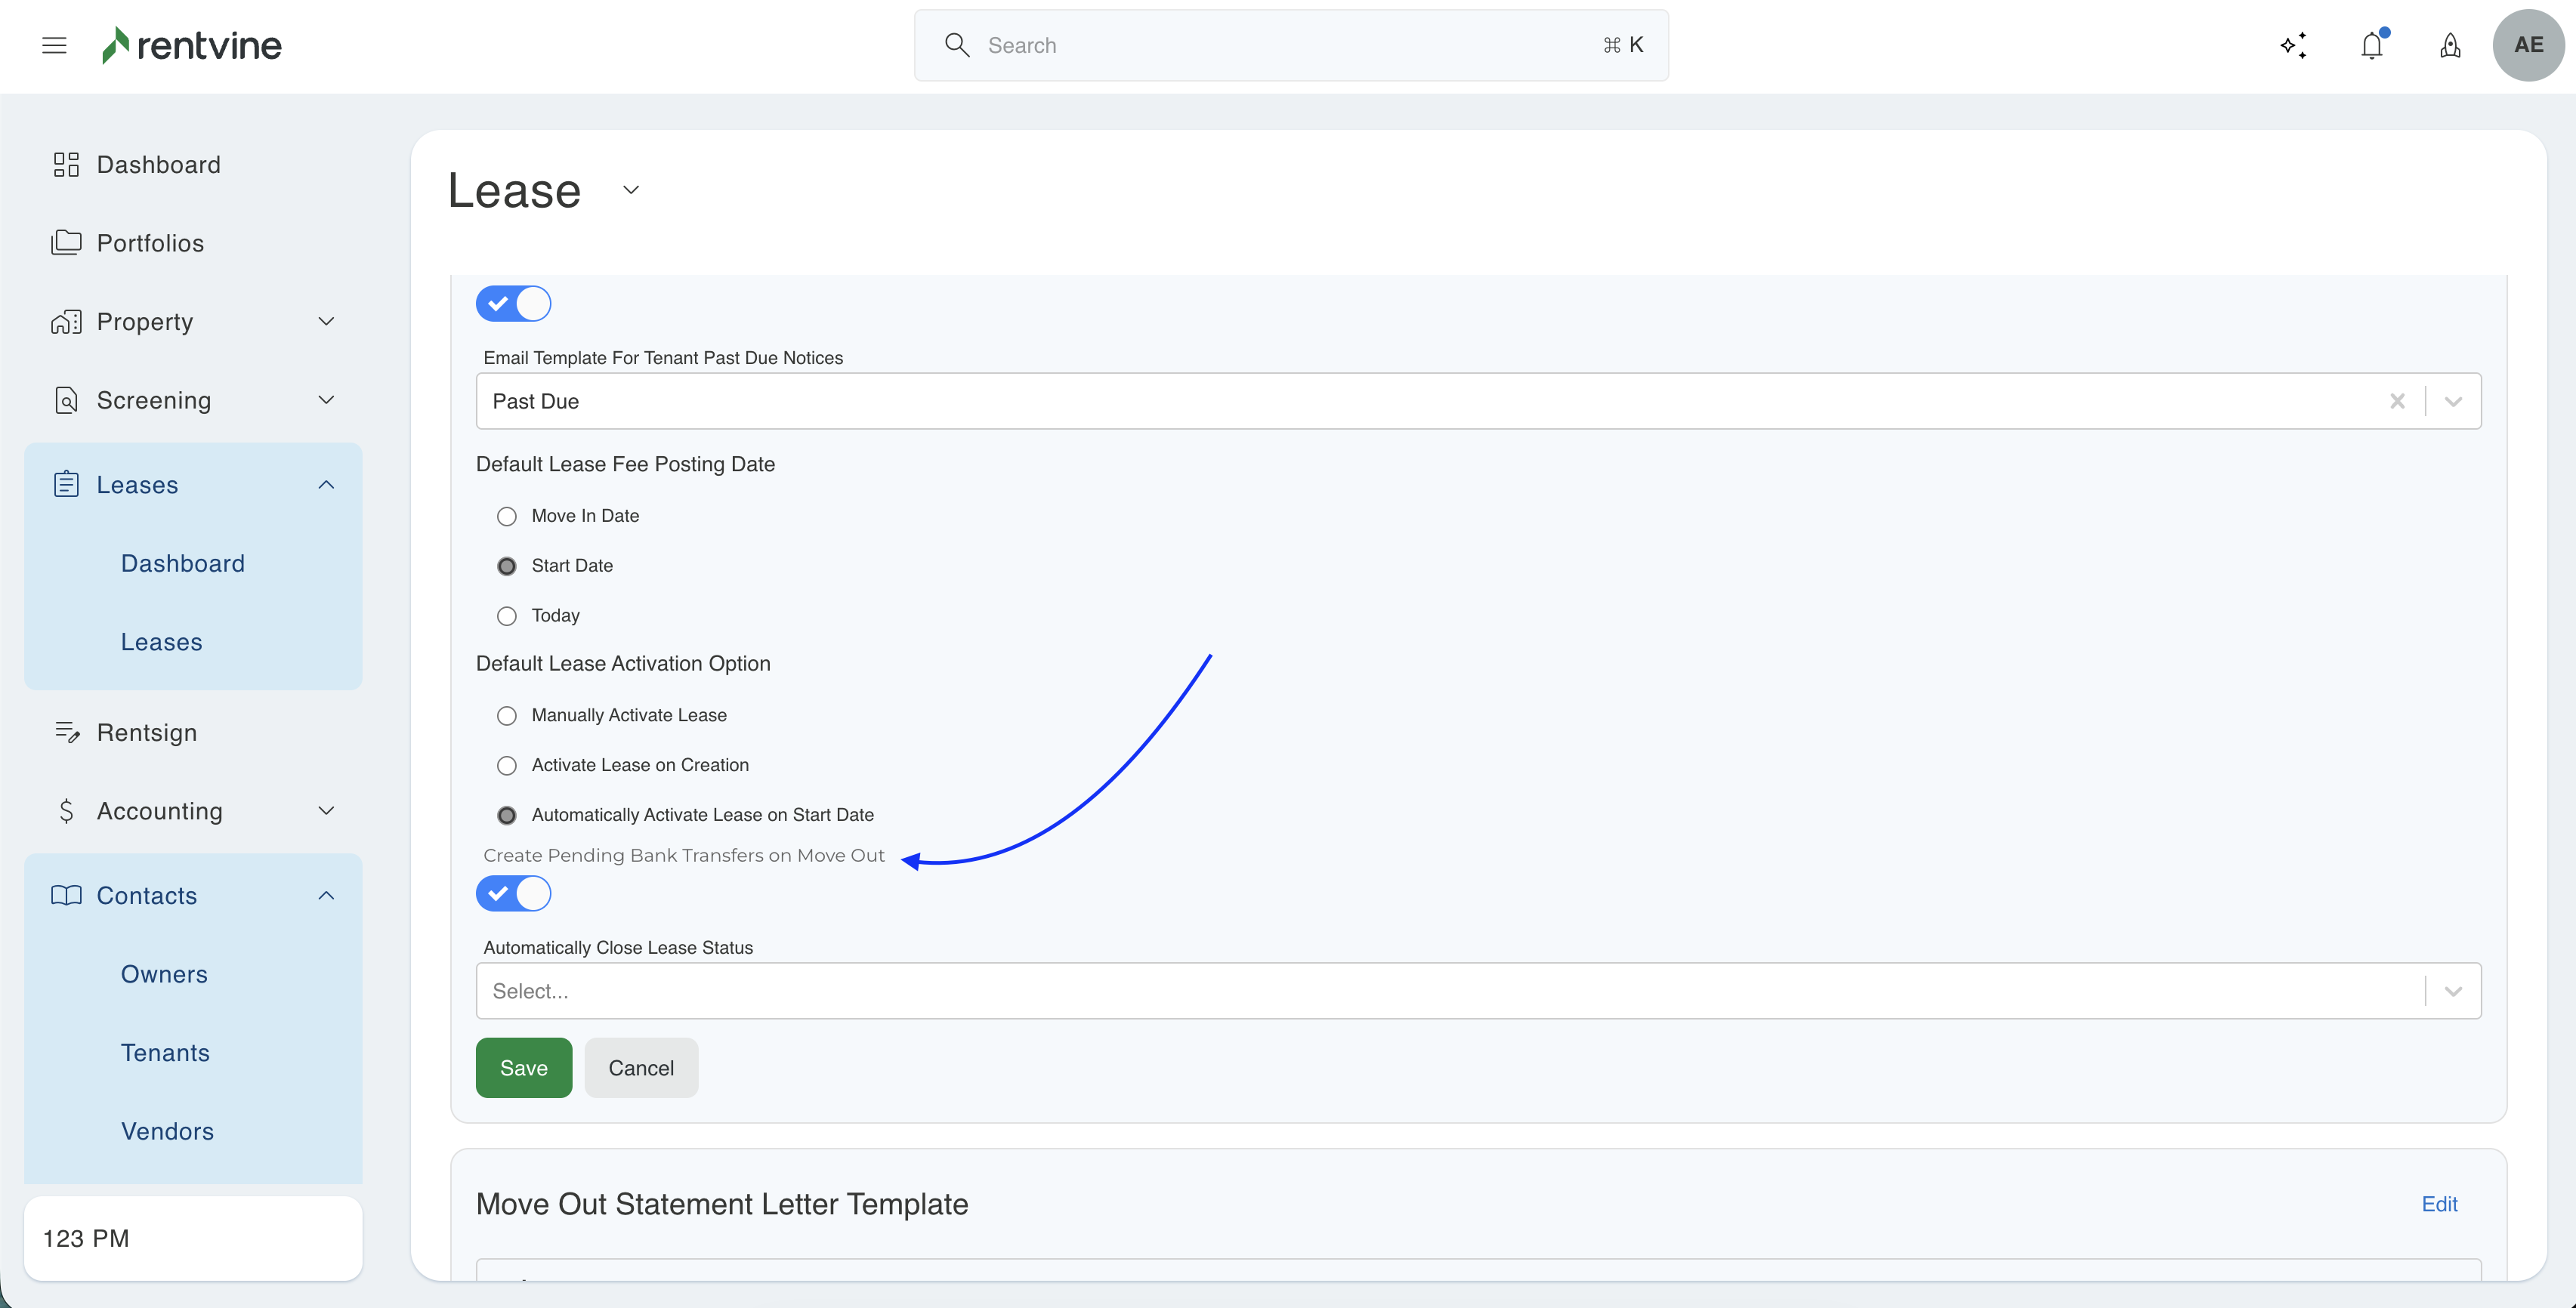Select the Move In Date radio option
This screenshot has height=1308, width=2576.
[507, 516]
